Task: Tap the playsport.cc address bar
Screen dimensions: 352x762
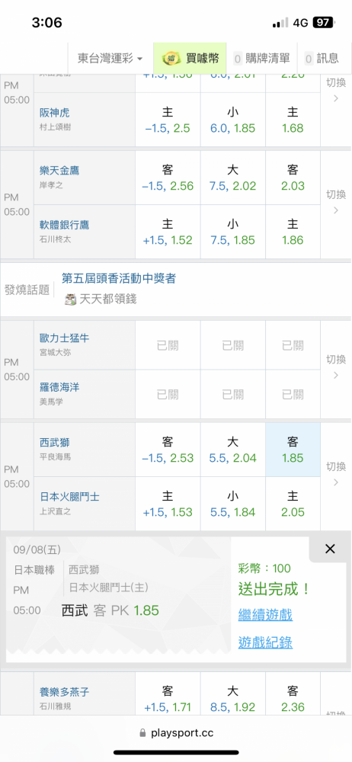Action: pyautogui.click(x=176, y=733)
